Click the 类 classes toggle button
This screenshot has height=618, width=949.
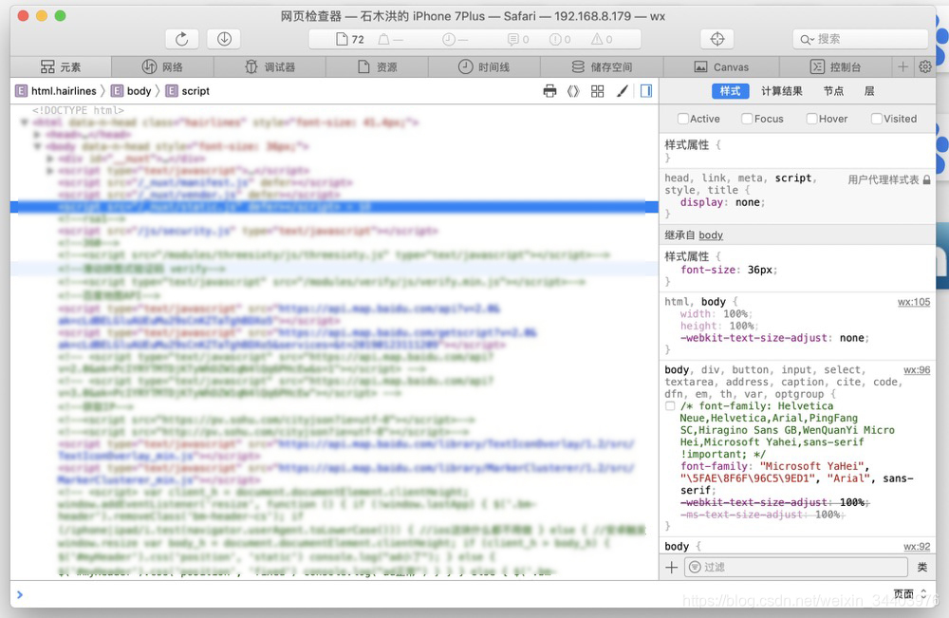tap(922, 567)
